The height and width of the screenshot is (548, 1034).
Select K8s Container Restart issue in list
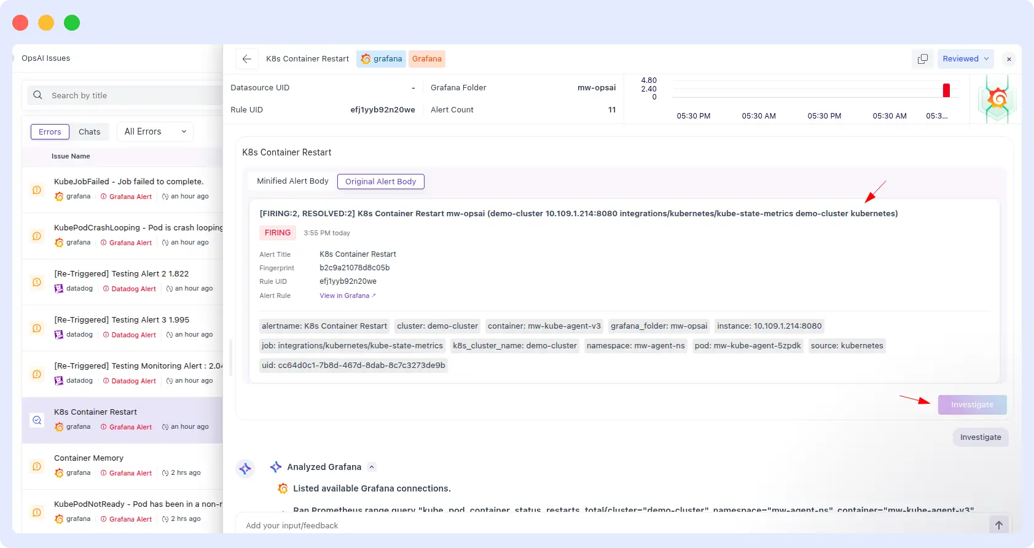point(122,420)
